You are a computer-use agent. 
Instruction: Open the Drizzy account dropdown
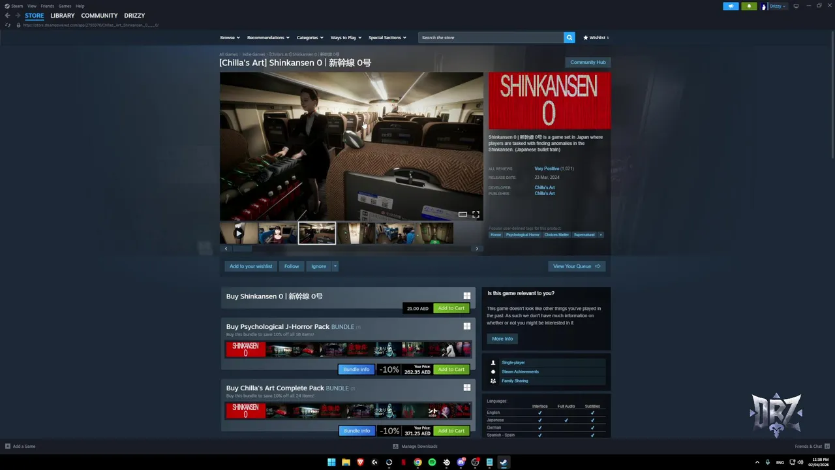click(778, 6)
